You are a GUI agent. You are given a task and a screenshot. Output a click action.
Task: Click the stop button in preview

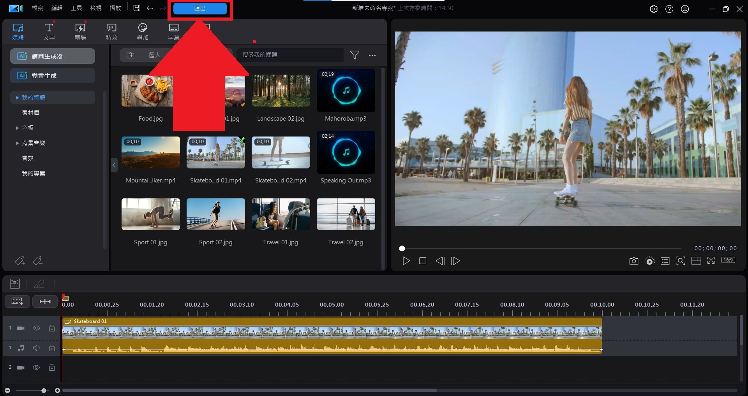coord(423,261)
